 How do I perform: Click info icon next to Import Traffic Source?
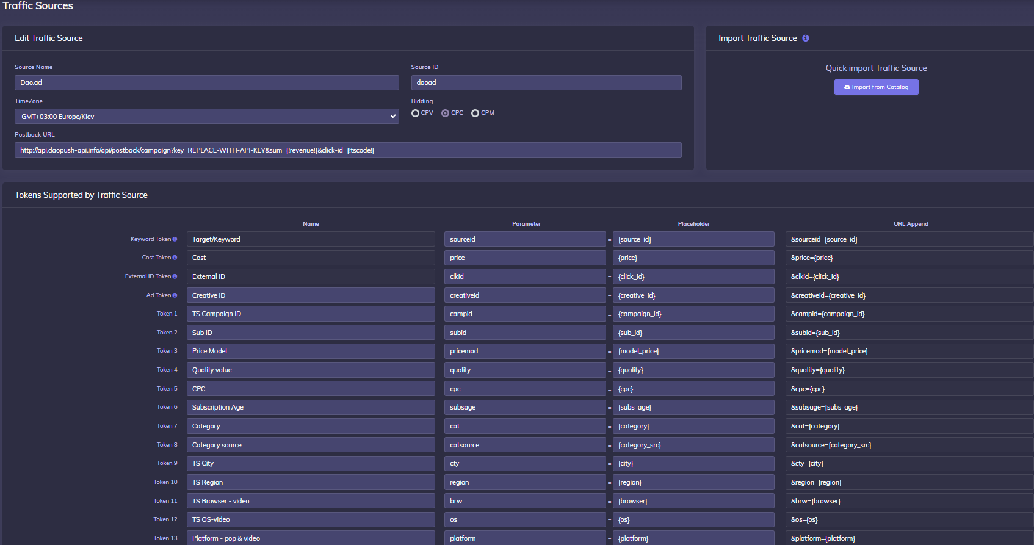tap(806, 38)
